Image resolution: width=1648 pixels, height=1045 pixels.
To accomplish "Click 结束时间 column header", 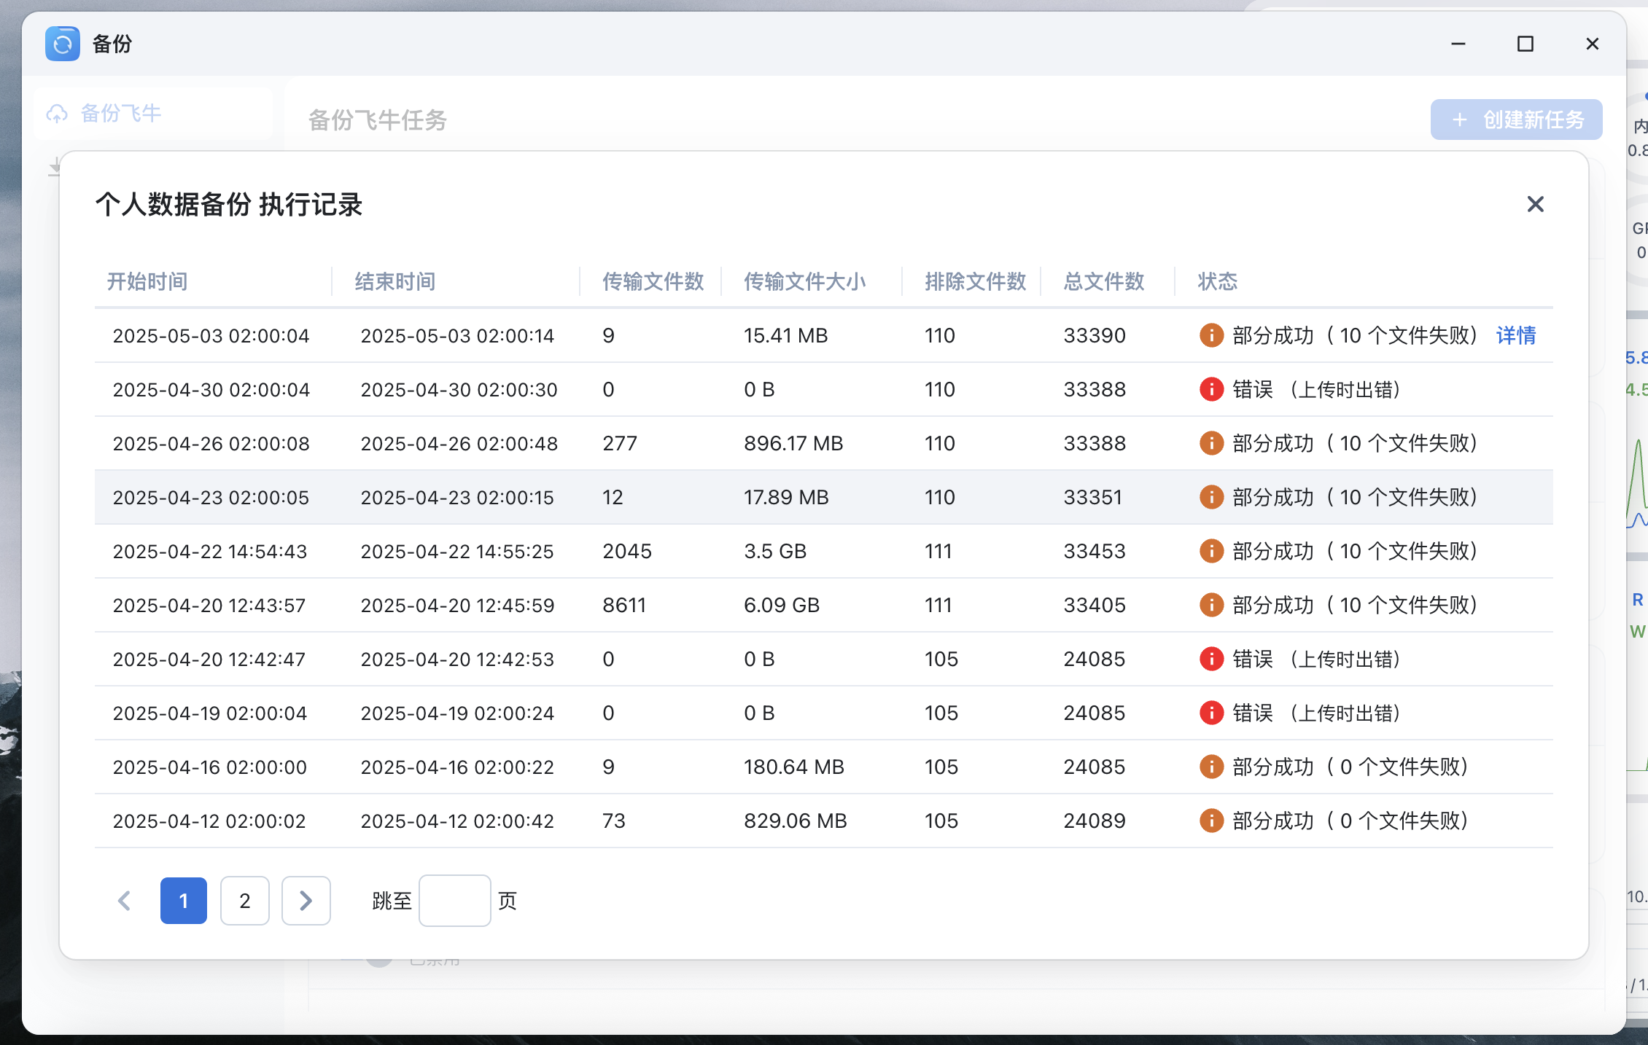I will [x=395, y=281].
